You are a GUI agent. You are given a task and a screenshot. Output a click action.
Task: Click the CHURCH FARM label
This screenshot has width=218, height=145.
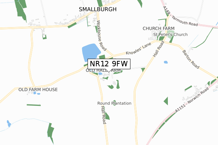click(158, 28)
